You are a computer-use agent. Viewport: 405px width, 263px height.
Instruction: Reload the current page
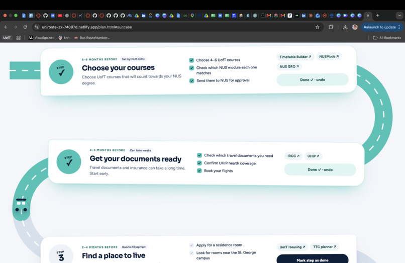tap(25, 27)
